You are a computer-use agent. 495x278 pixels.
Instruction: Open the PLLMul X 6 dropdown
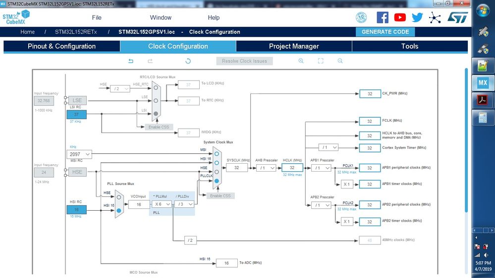pos(162,204)
